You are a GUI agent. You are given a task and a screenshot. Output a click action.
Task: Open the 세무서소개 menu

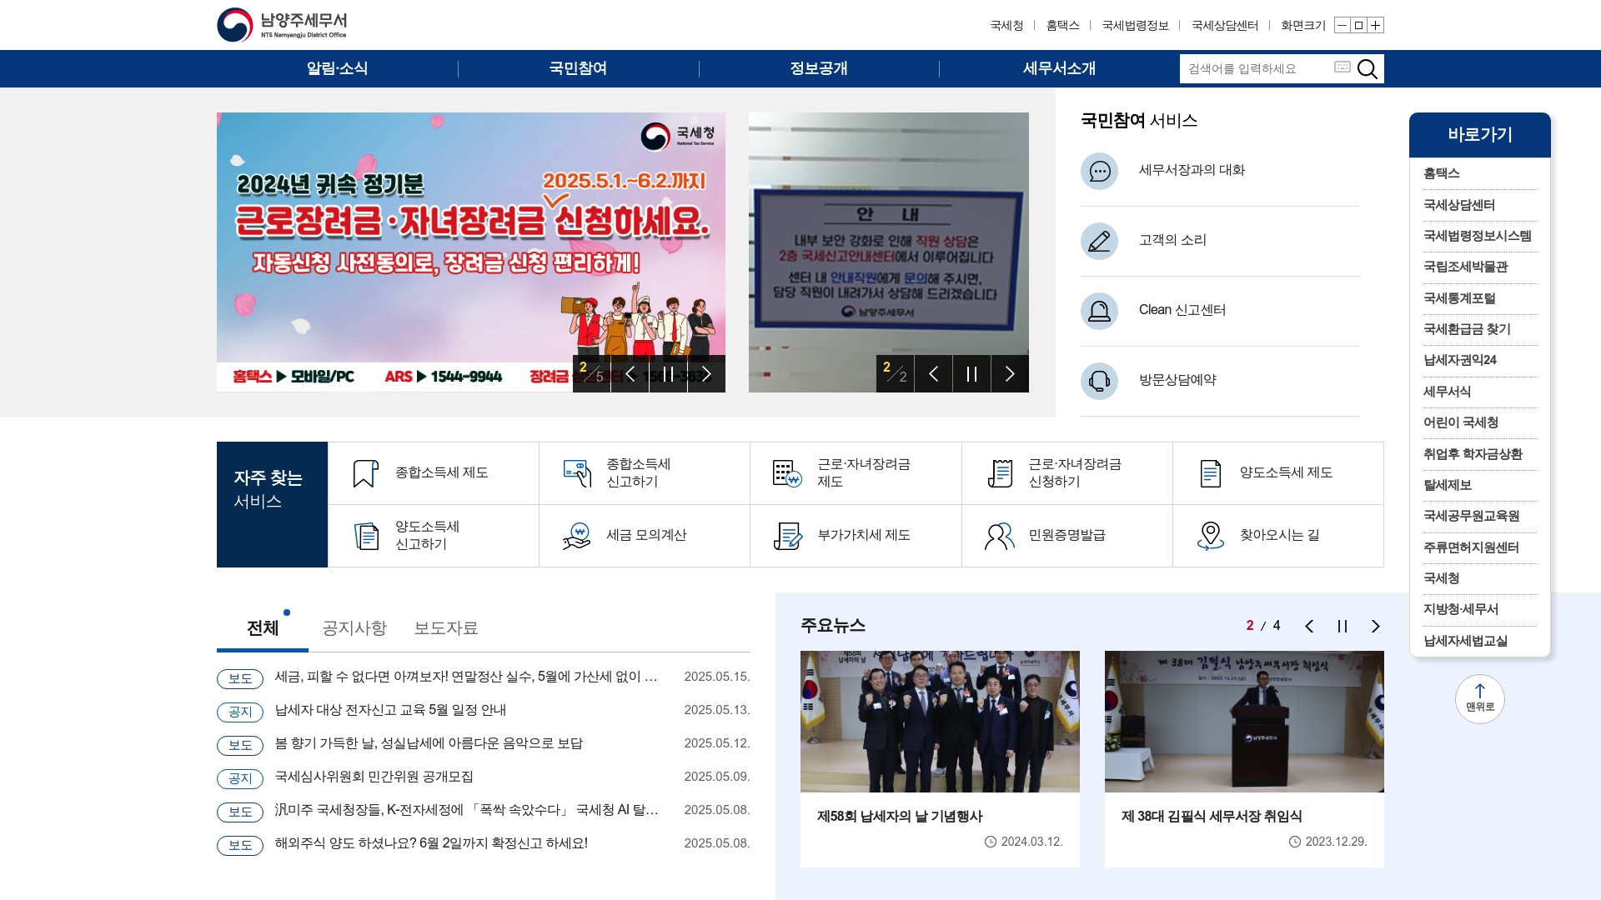(x=1059, y=68)
